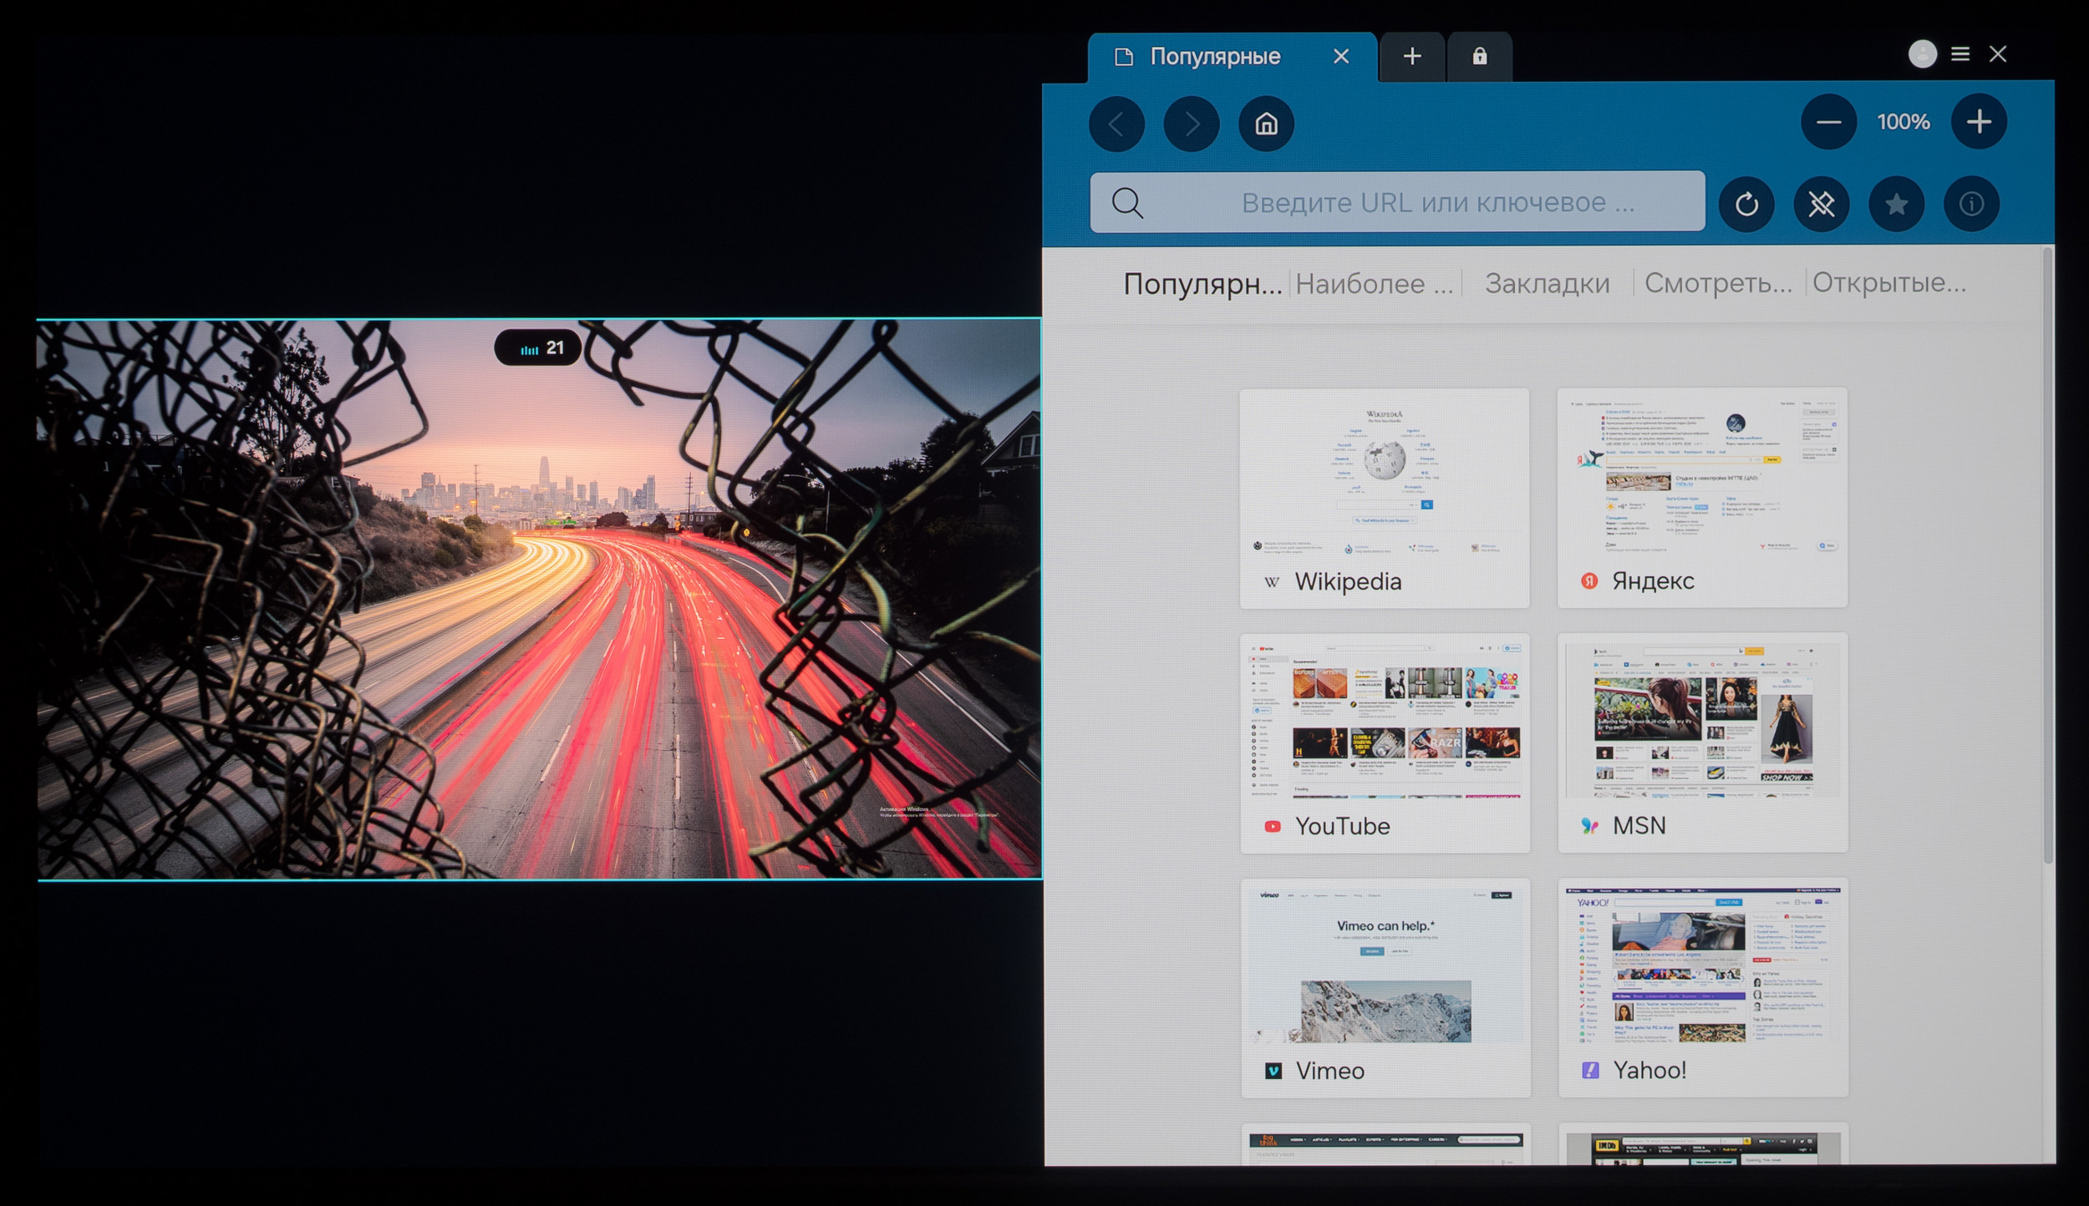Click the back navigation arrow
Screen dimensions: 2089x1206
pyautogui.click(x=1116, y=124)
